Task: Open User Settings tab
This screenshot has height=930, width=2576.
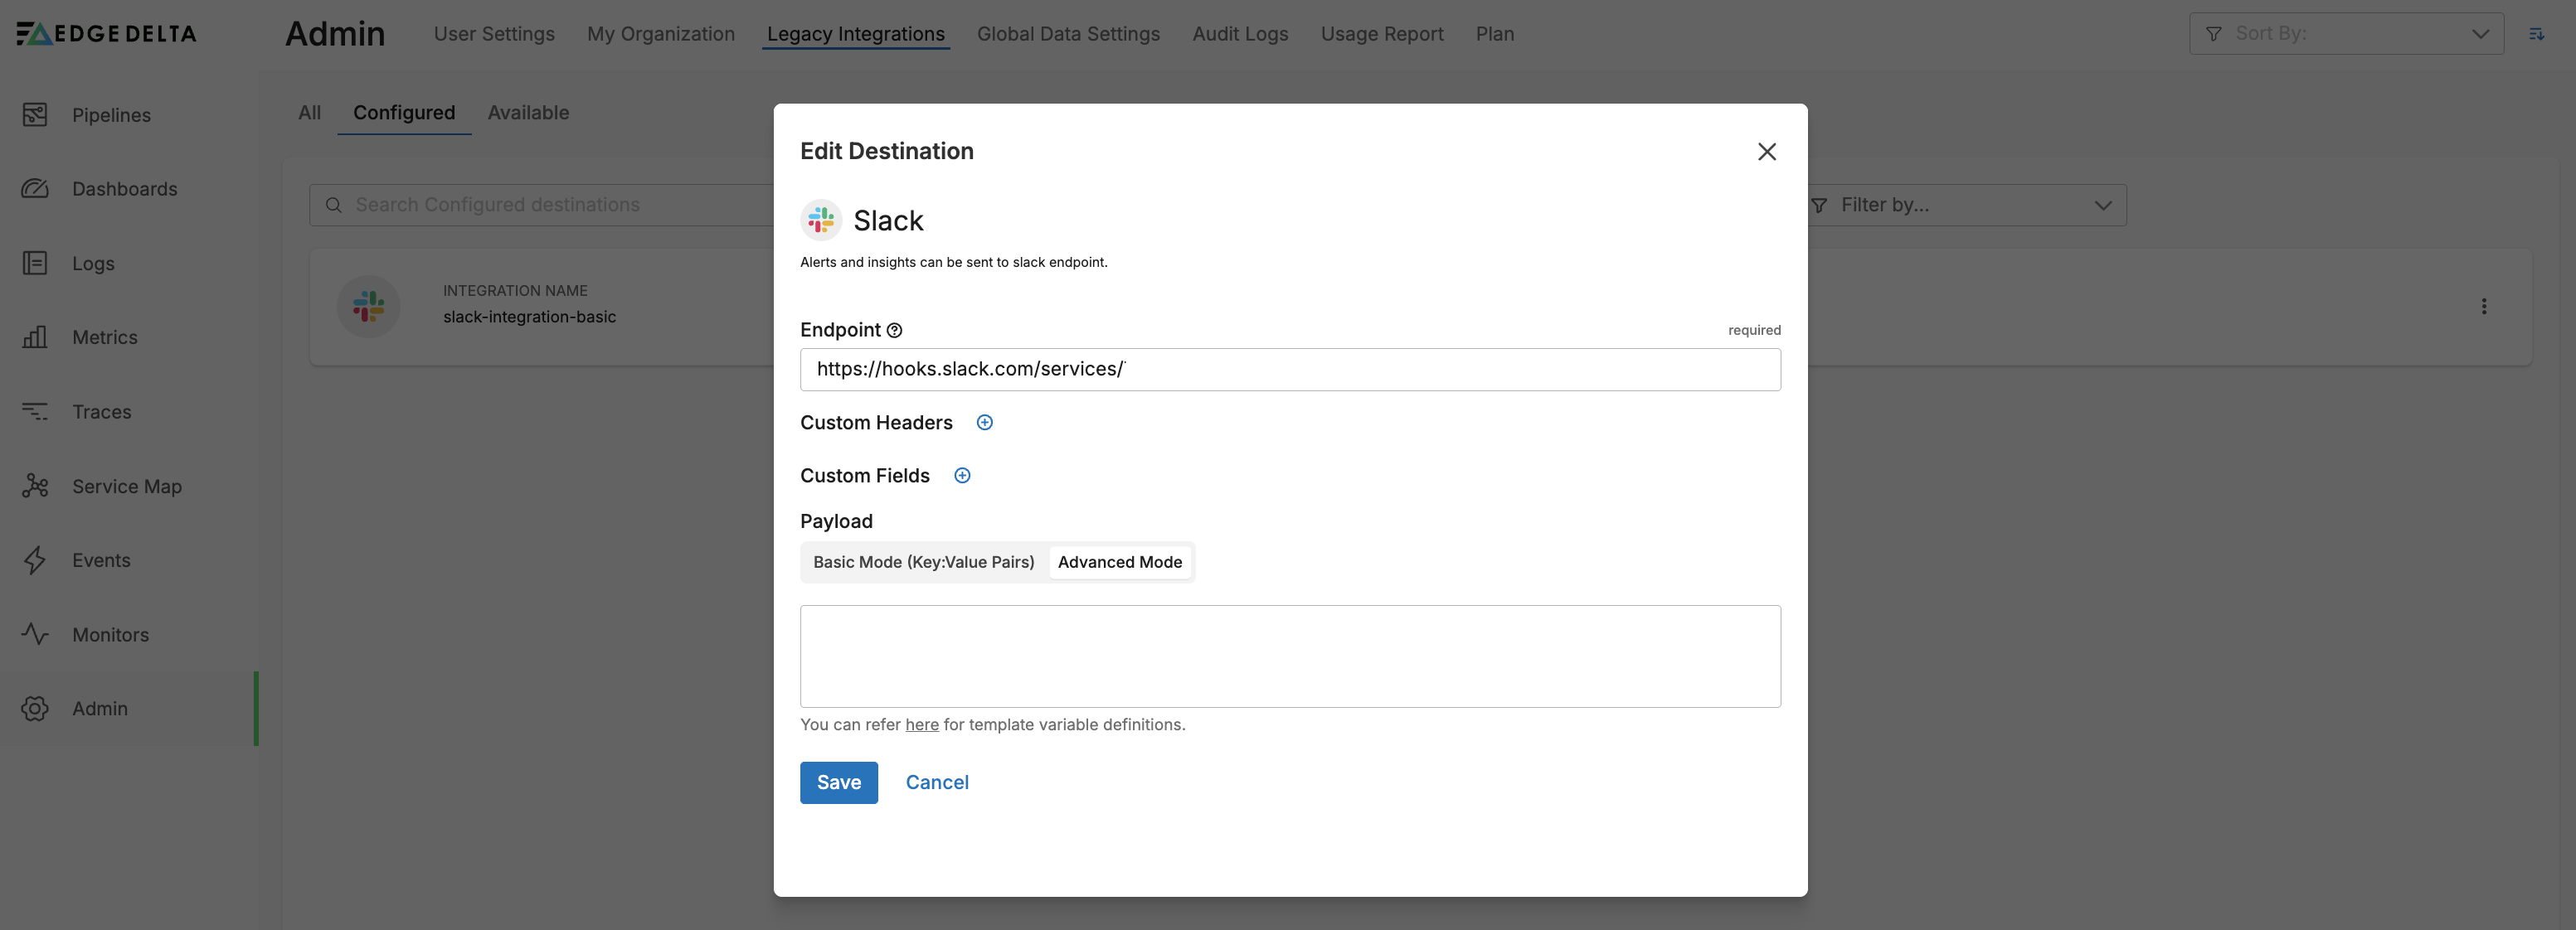Action: click(494, 34)
